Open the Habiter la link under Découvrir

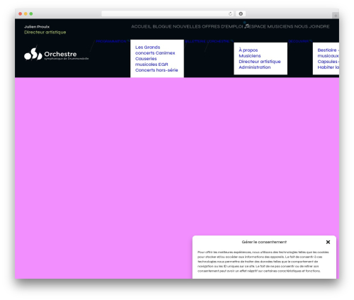click(329, 67)
